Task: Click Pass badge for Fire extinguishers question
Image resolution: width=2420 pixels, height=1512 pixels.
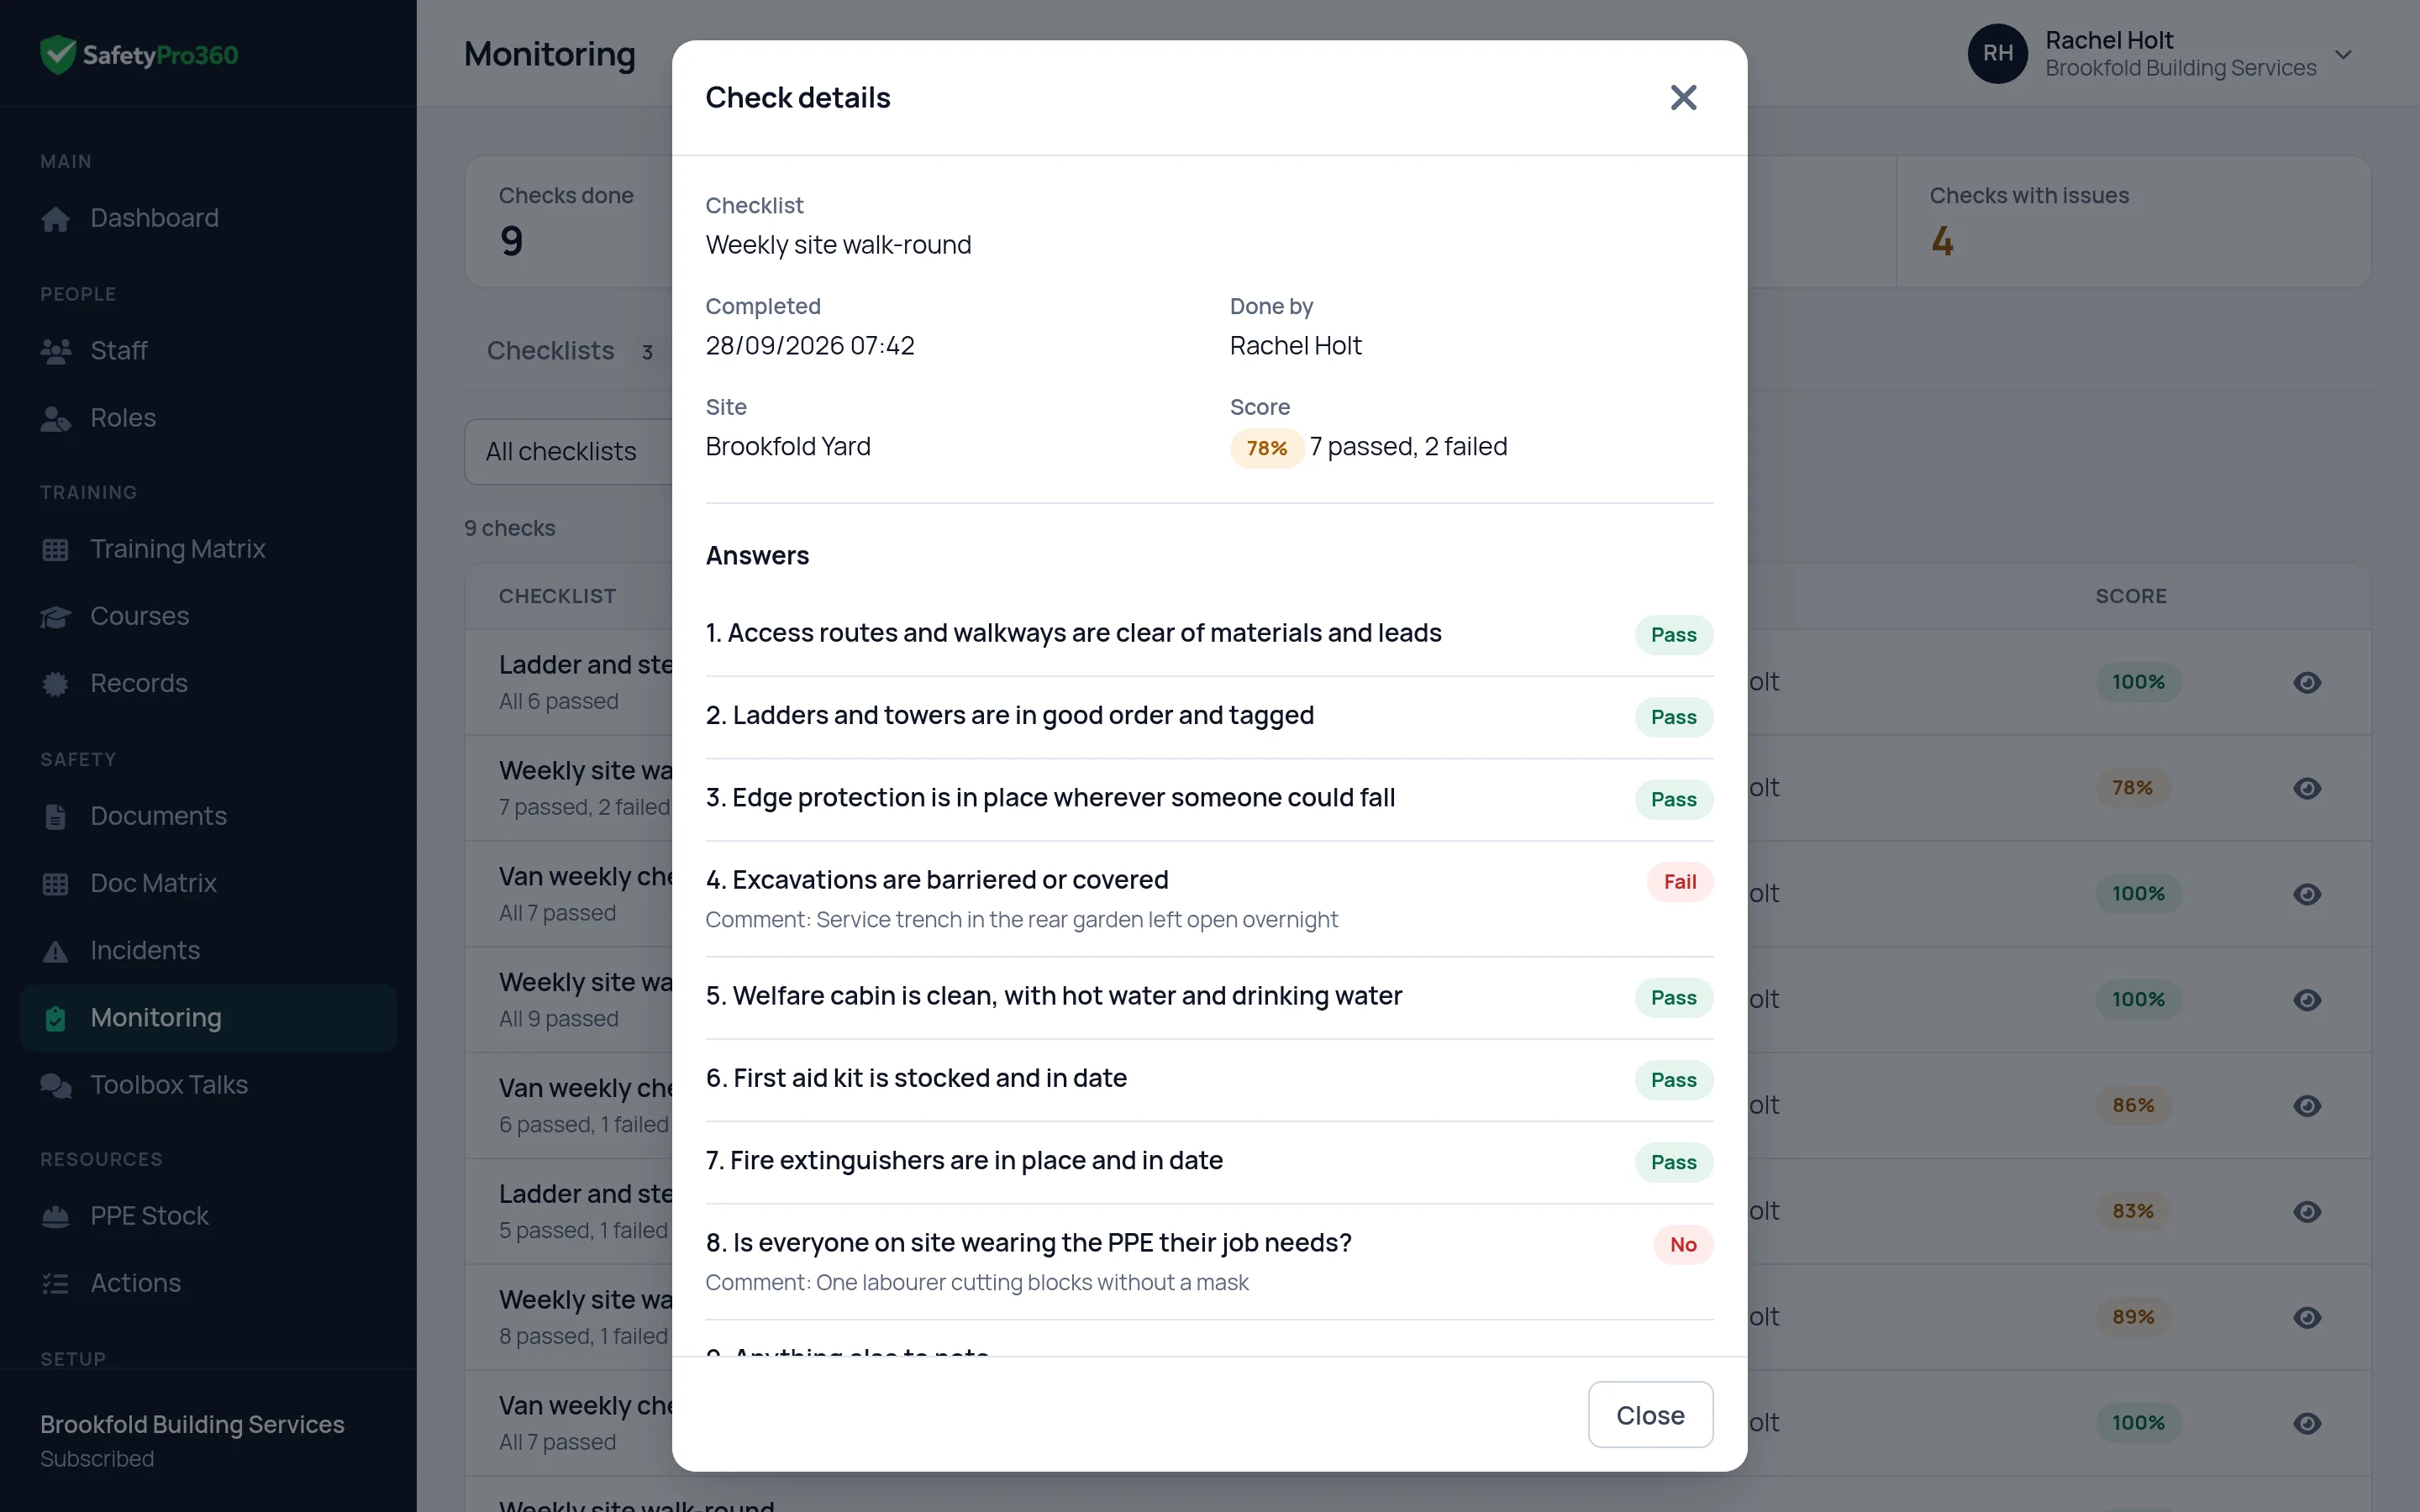Action: [1673, 1162]
